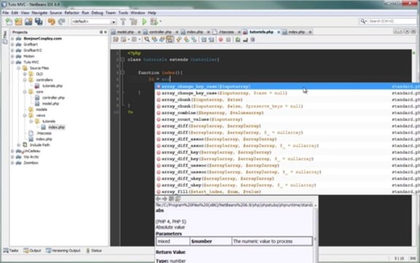Click the Debug Project toolbar icon
This screenshot has height=263, width=420.
pos(154,21)
